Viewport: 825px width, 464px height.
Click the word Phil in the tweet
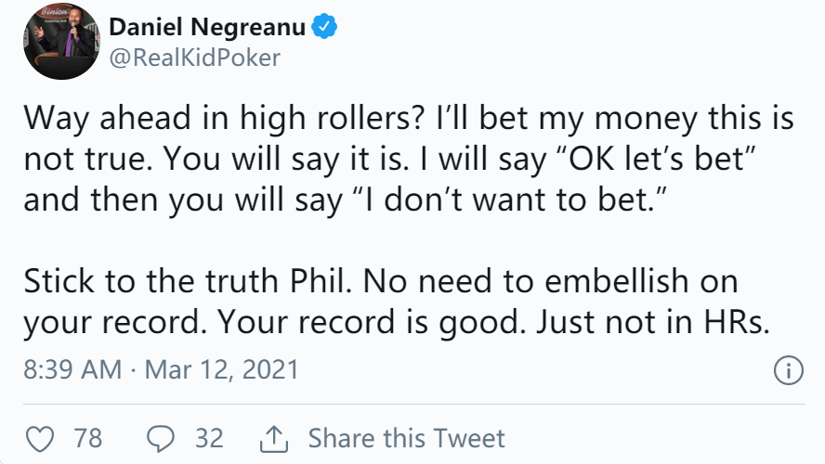(x=321, y=281)
